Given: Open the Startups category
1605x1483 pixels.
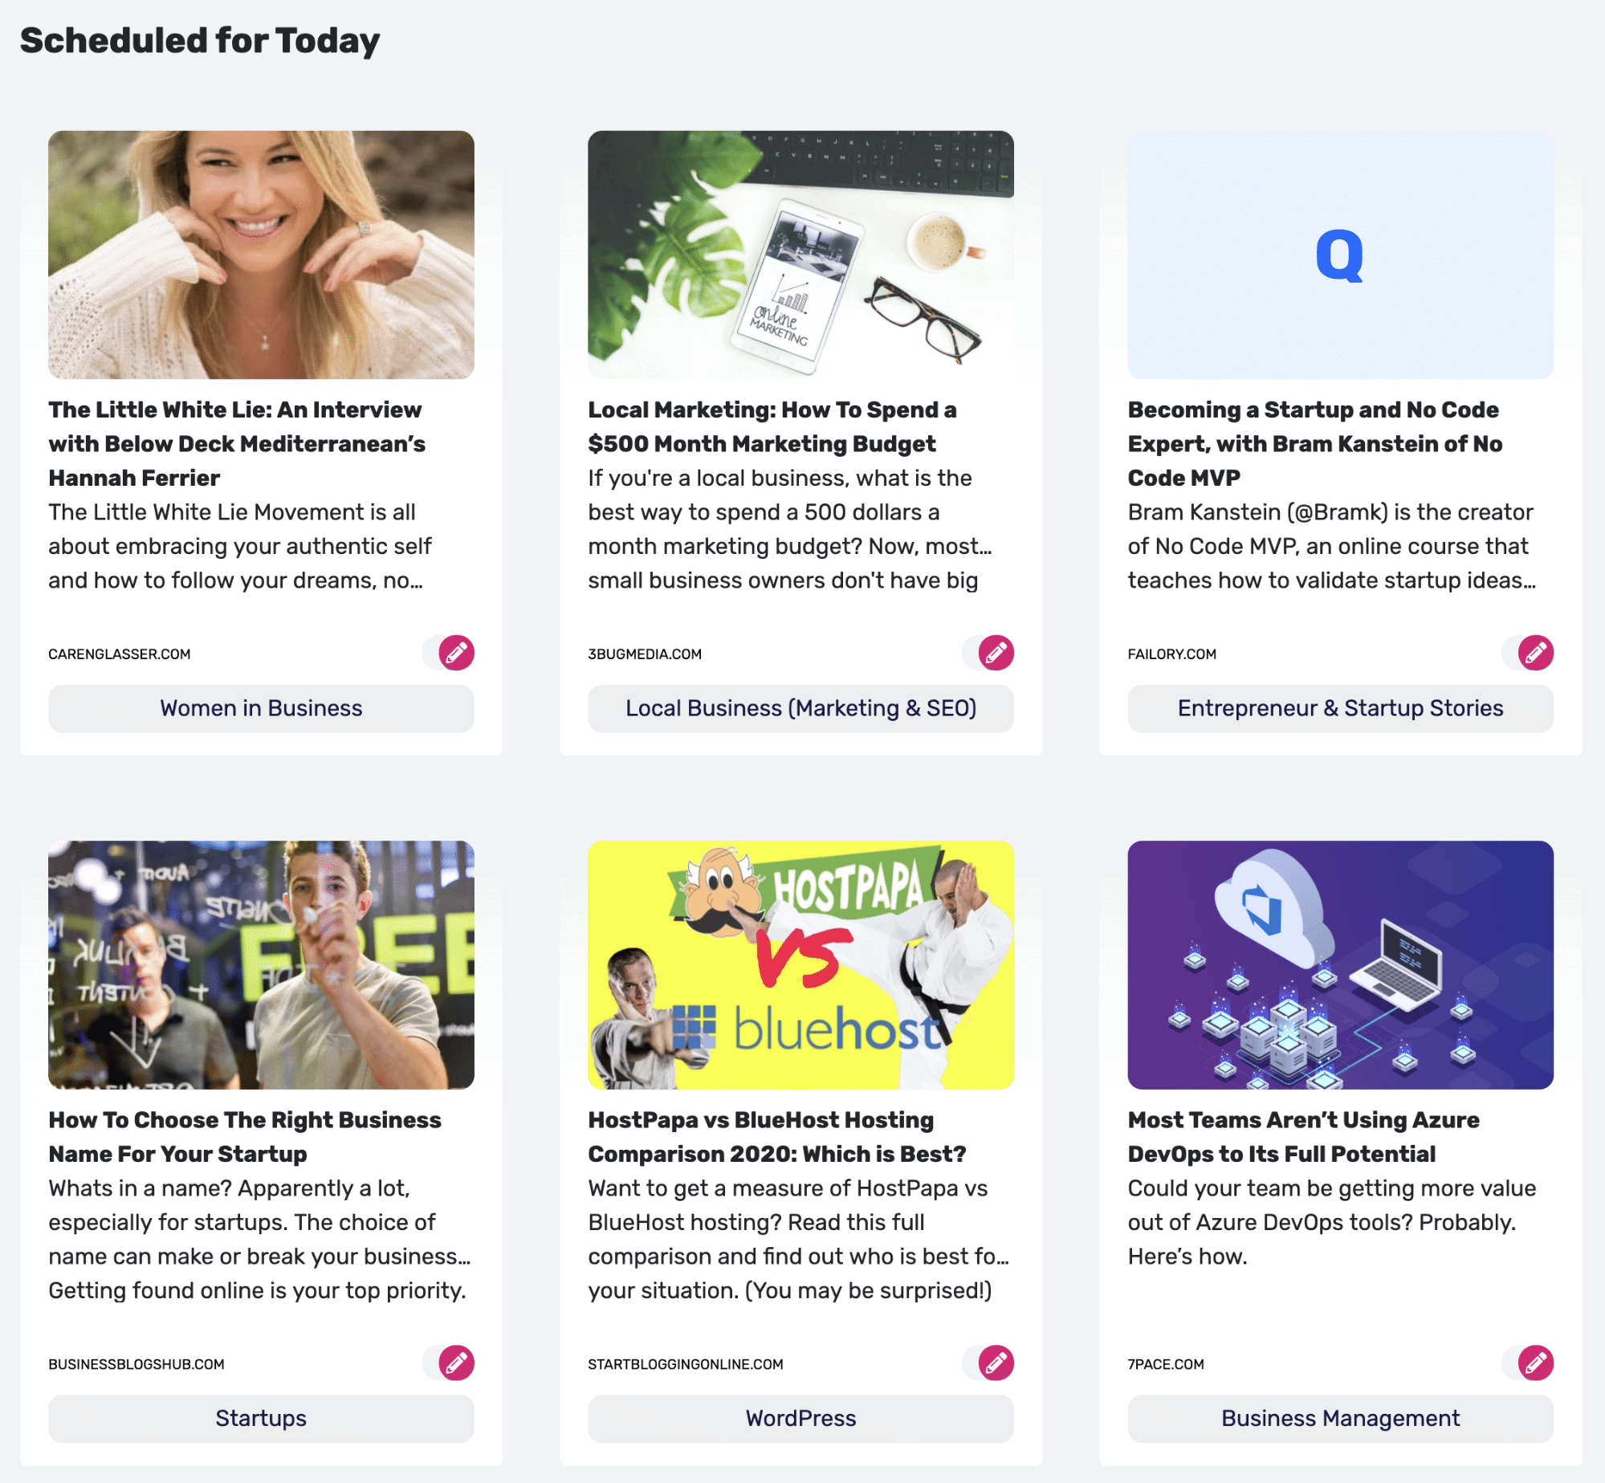Looking at the screenshot, I should tap(260, 1418).
